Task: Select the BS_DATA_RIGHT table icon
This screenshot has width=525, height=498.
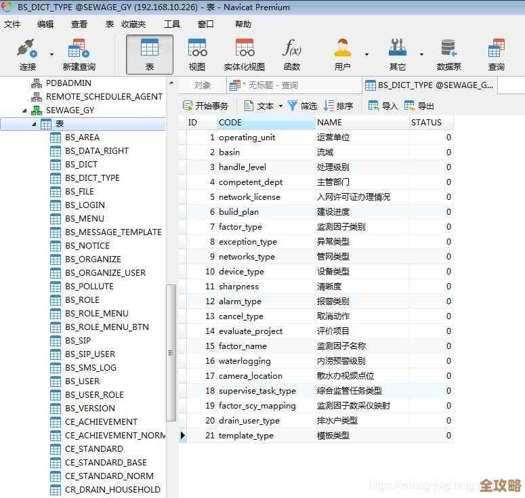Action: (x=56, y=151)
